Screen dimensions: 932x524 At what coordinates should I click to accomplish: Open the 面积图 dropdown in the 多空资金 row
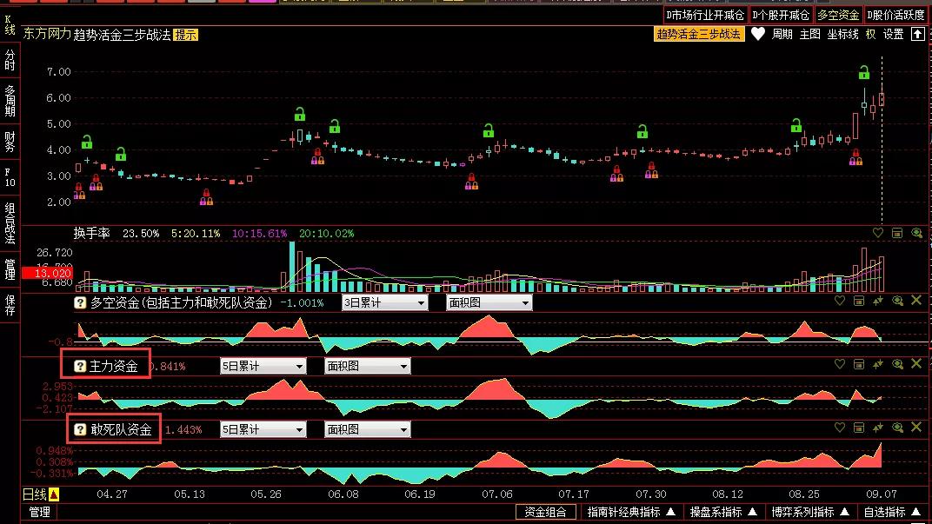489,303
